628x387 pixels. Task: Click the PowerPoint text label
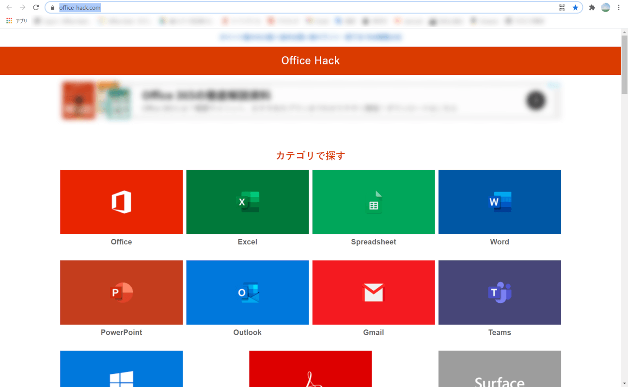pyautogui.click(x=121, y=332)
